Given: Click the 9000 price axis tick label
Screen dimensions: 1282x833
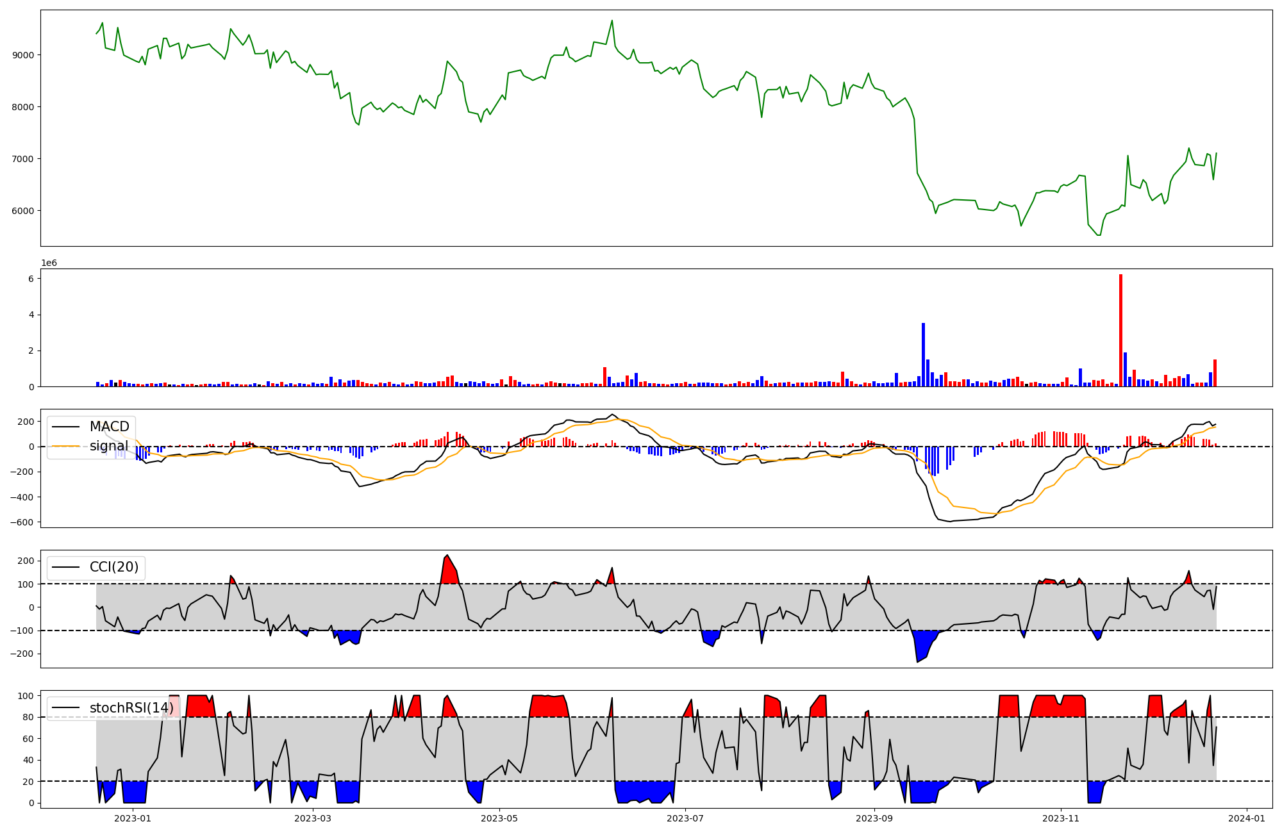Looking at the screenshot, I should (23, 55).
